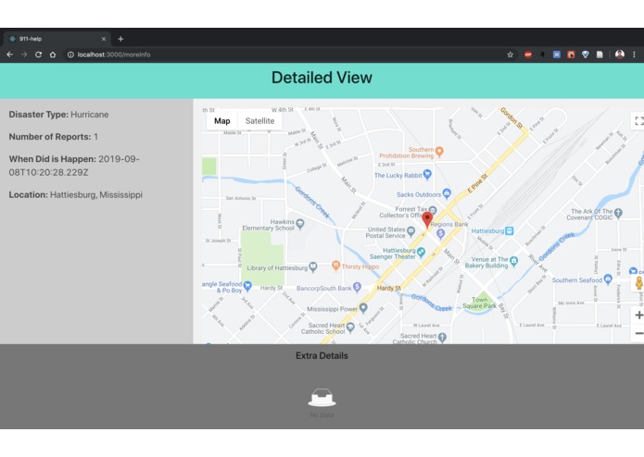Click the Location: Hattiesburg, Mississippi text

pyautogui.click(x=76, y=194)
